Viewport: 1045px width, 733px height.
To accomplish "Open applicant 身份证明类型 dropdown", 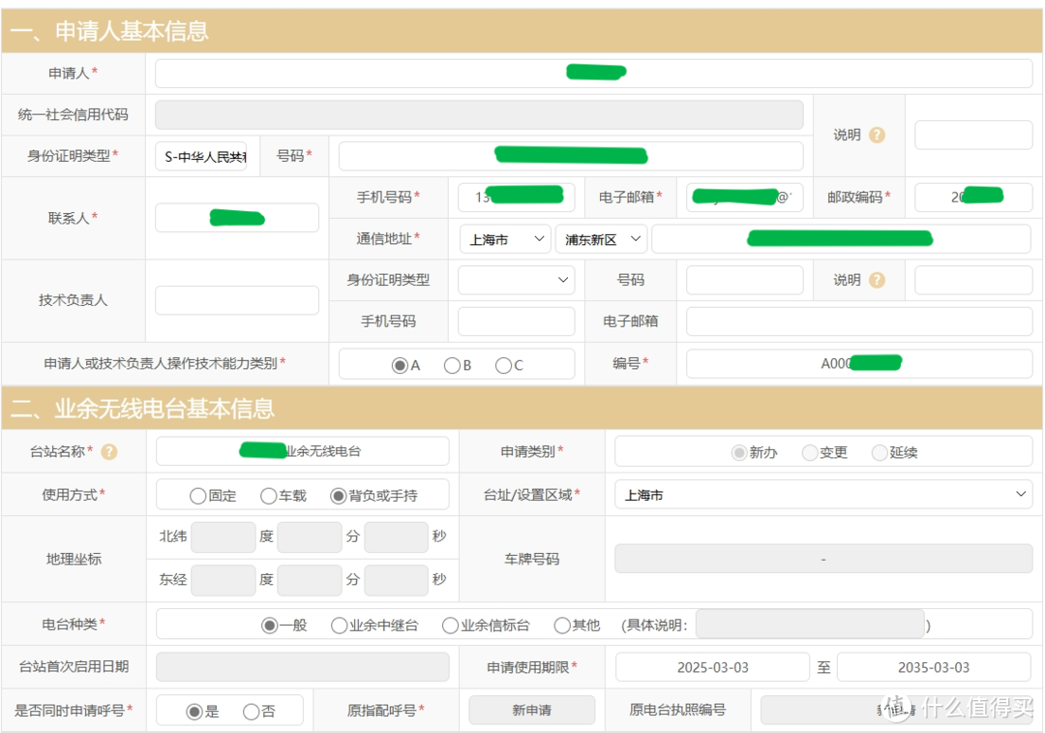I will 201,156.
